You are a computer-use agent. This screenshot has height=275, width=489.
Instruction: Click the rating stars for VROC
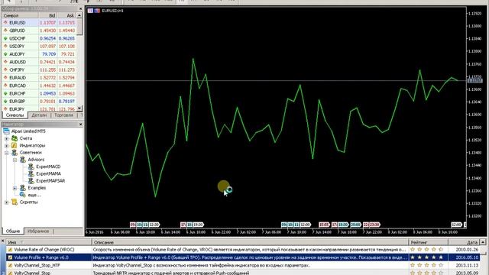point(426,250)
